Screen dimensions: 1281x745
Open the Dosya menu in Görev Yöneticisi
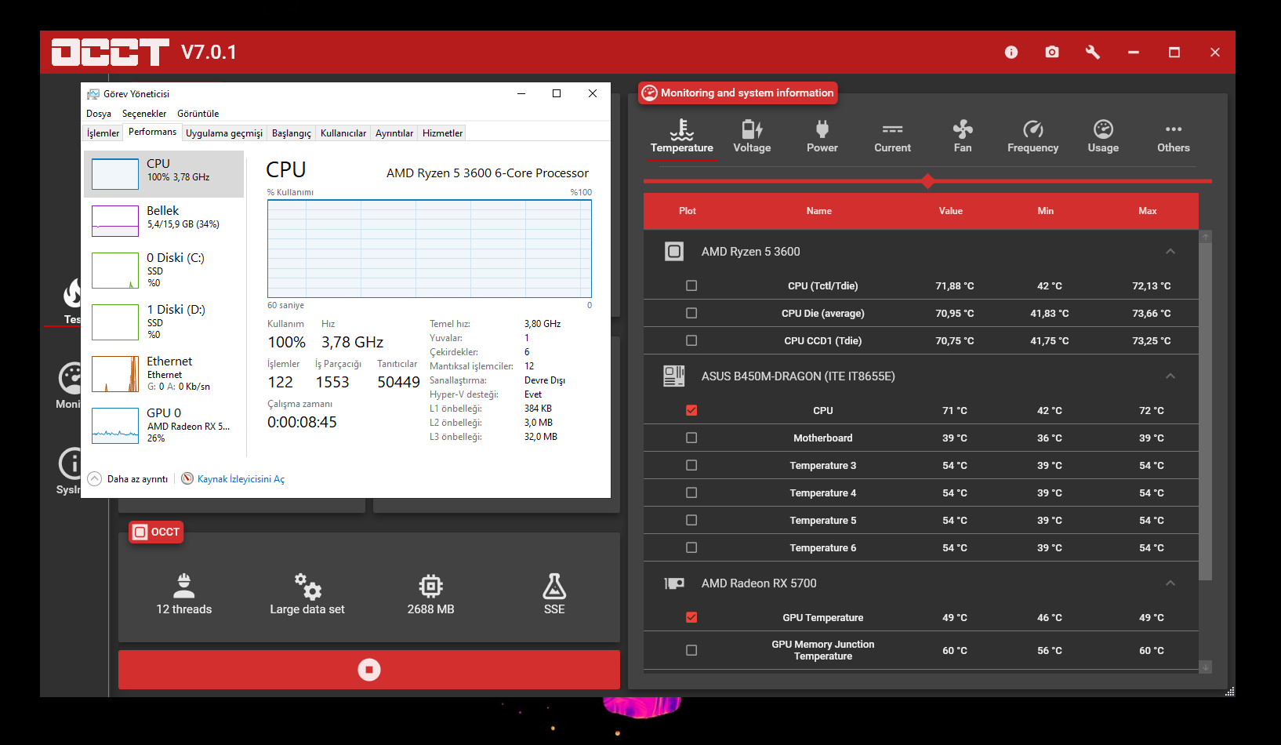[x=99, y=114]
